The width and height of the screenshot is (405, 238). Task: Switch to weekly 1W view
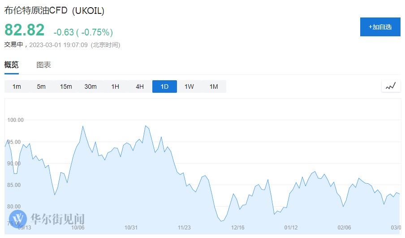pyautogui.click(x=189, y=87)
